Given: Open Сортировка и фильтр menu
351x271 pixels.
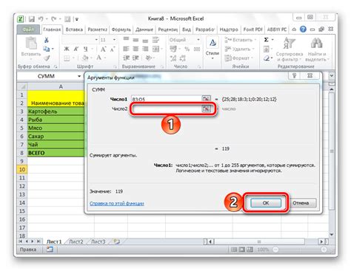Looking at the screenshot, I should click(290, 49).
